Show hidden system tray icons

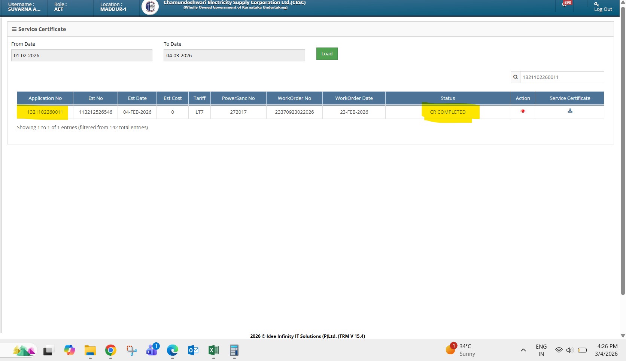pos(523,350)
